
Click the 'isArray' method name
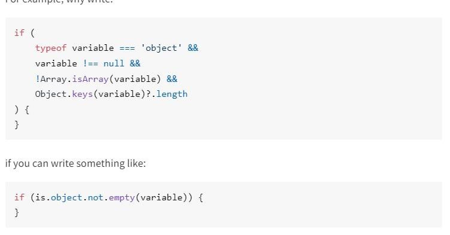coord(90,78)
